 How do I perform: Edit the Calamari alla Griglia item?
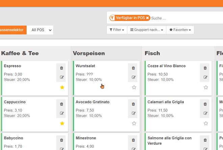click(205, 113)
